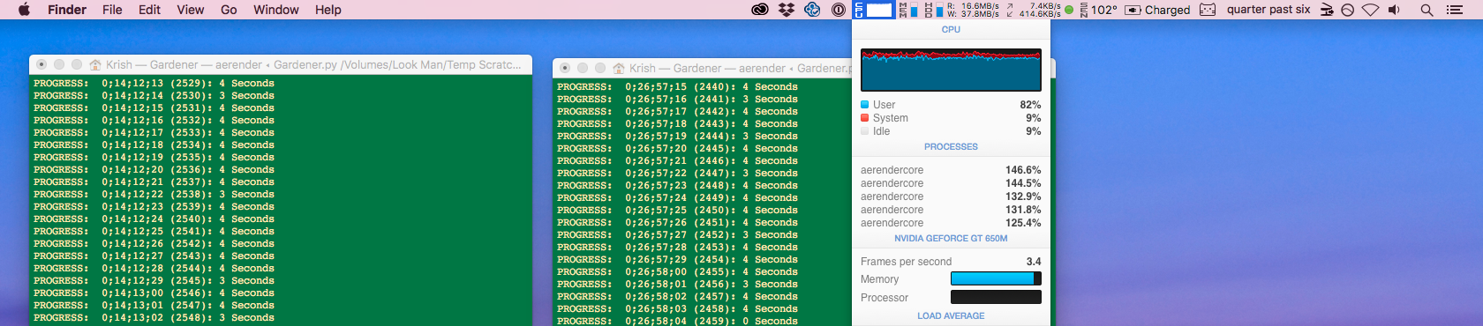Open Spotlight search
Image resolution: width=1483 pixels, height=326 pixels.
pyautogui.click(x=1427, y=10)
